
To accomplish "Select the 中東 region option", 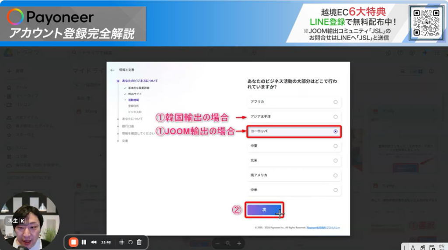I will pyautogui.click(x=335, y=146).
